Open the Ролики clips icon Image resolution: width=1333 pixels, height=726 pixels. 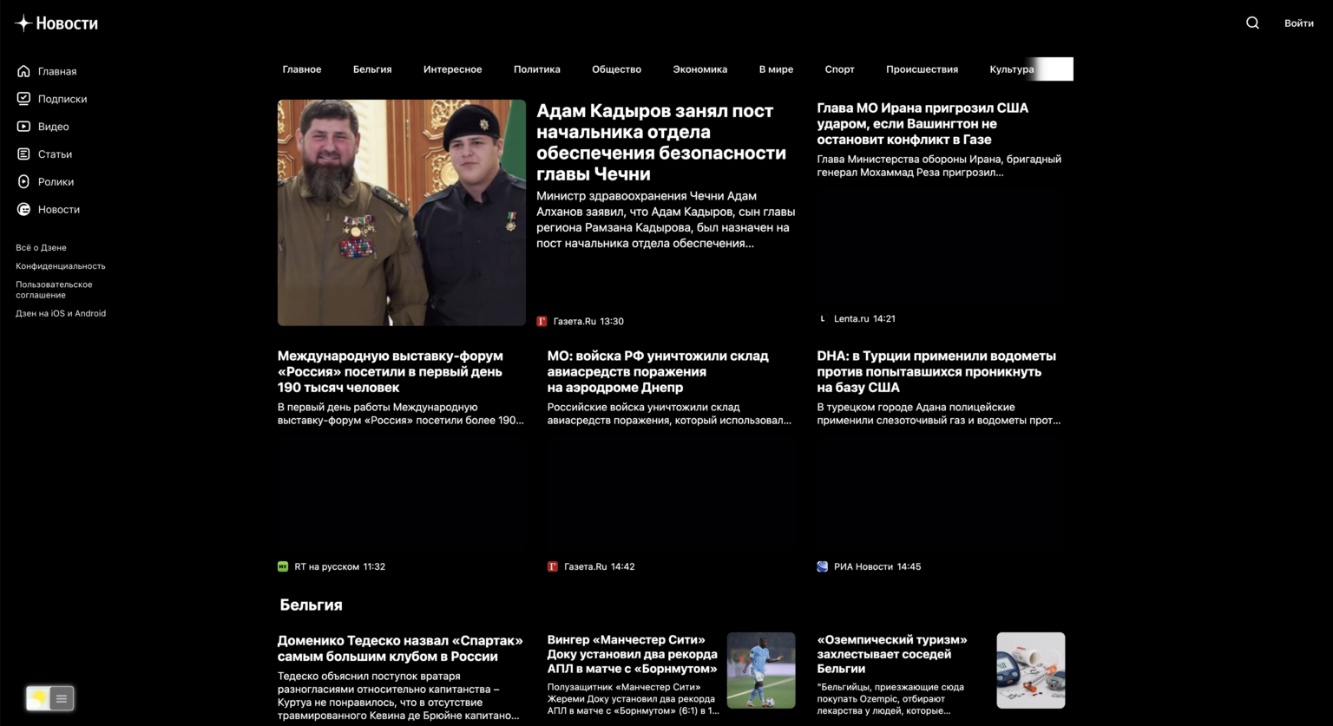[x=23, y=181]
